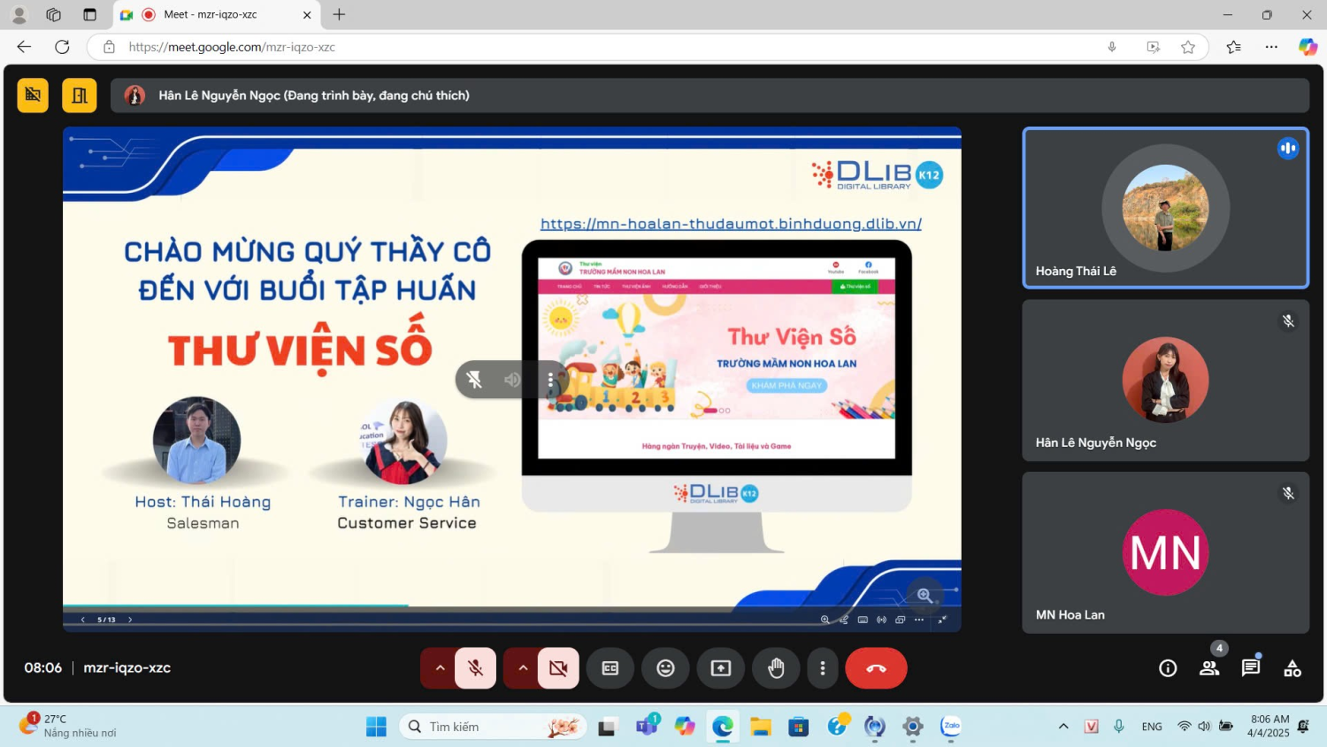This screenshot has width=1327, height=747.
Task: Raise your hand in the meeting
Action: (776, 668)
